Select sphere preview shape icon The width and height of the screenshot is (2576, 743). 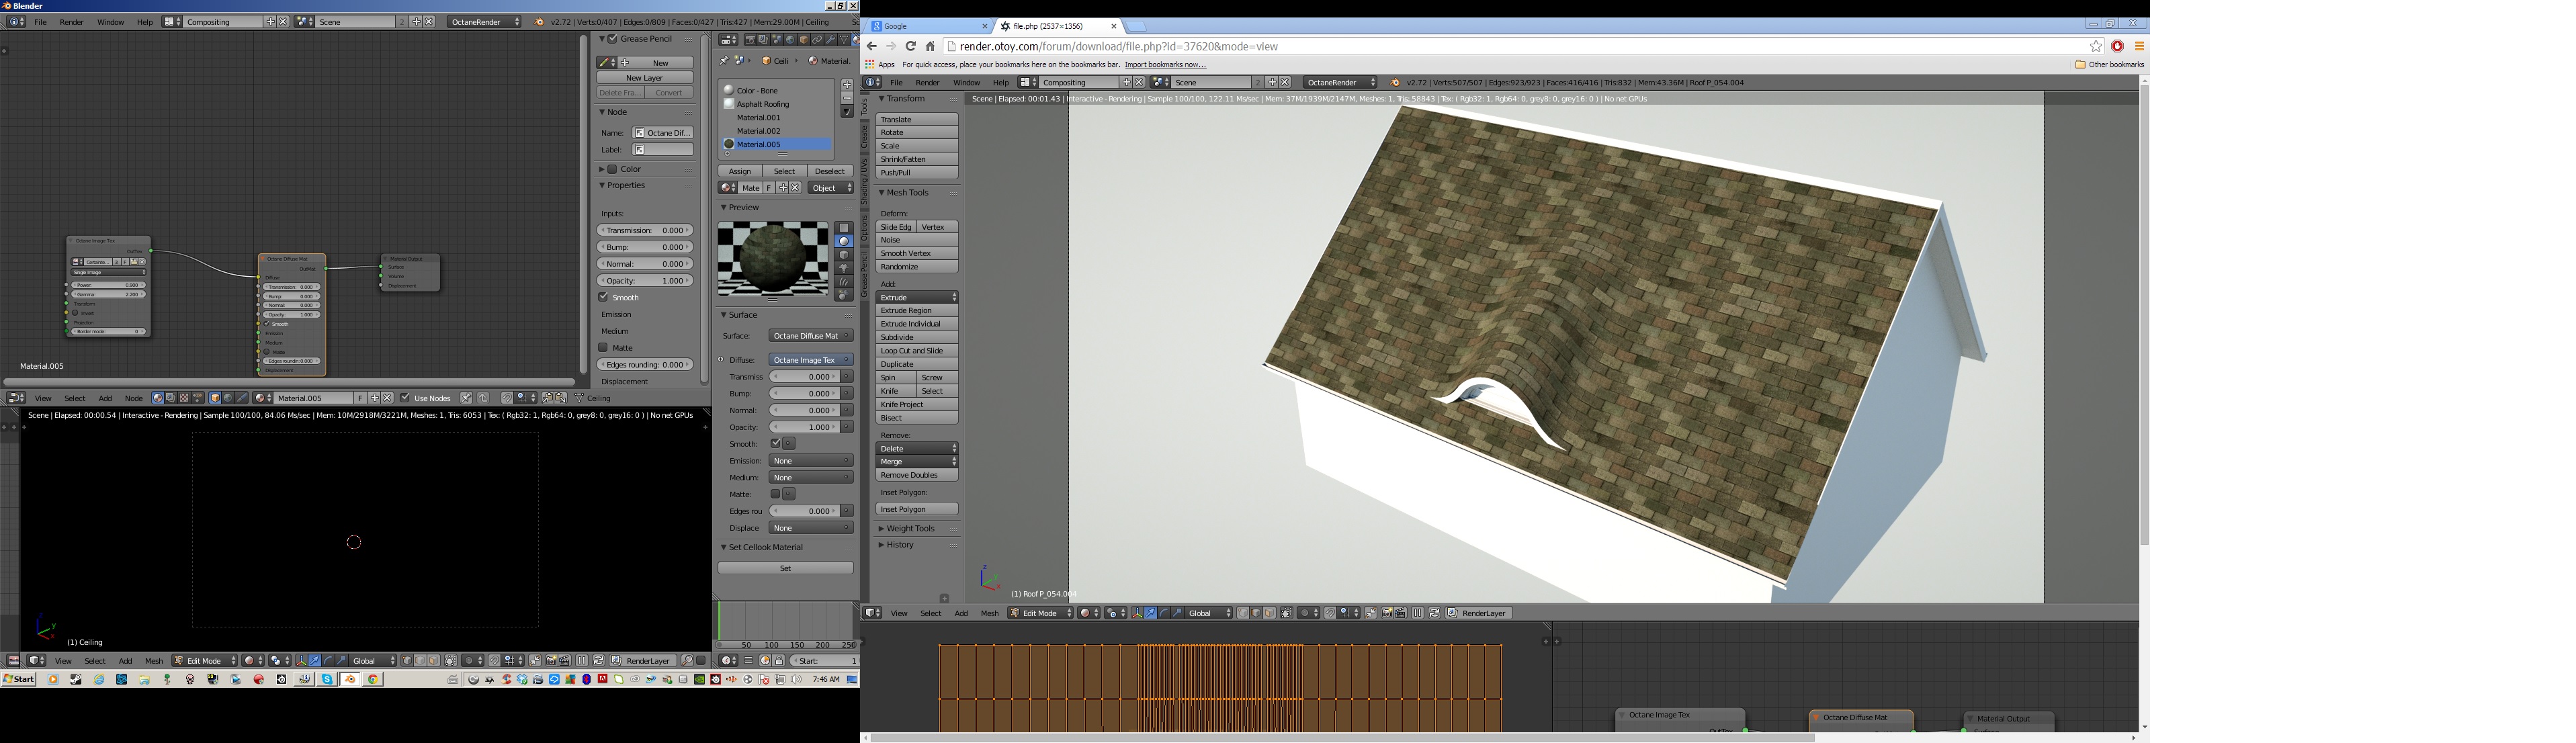(x=844, y=241)
